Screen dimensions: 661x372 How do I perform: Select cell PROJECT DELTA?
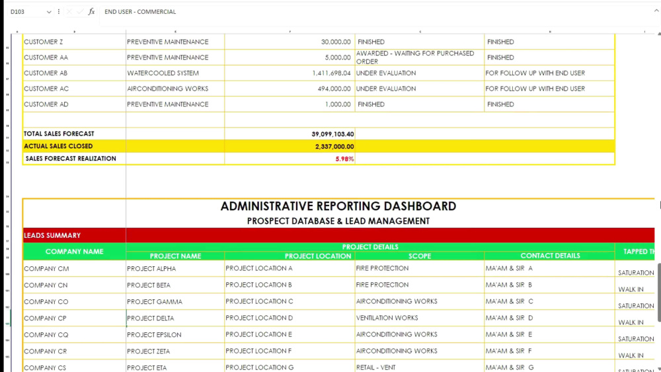pos(175,318)
